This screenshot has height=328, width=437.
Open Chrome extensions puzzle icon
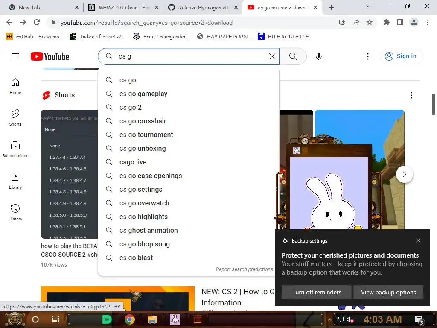386,23
